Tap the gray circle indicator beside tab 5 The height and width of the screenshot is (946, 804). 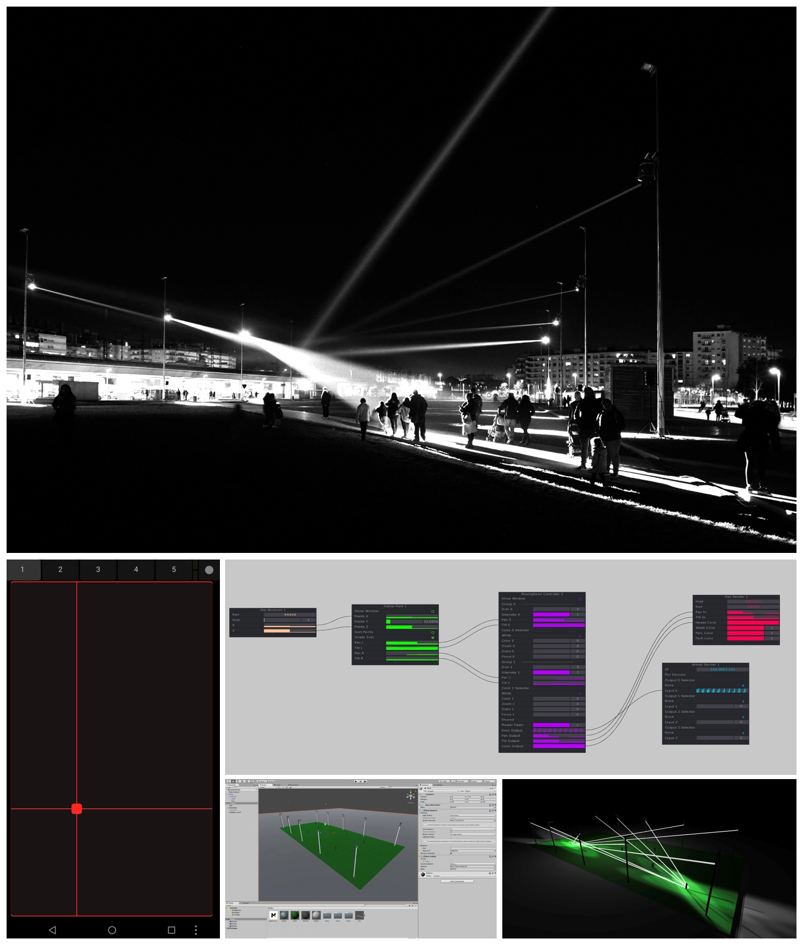point(209,570)
